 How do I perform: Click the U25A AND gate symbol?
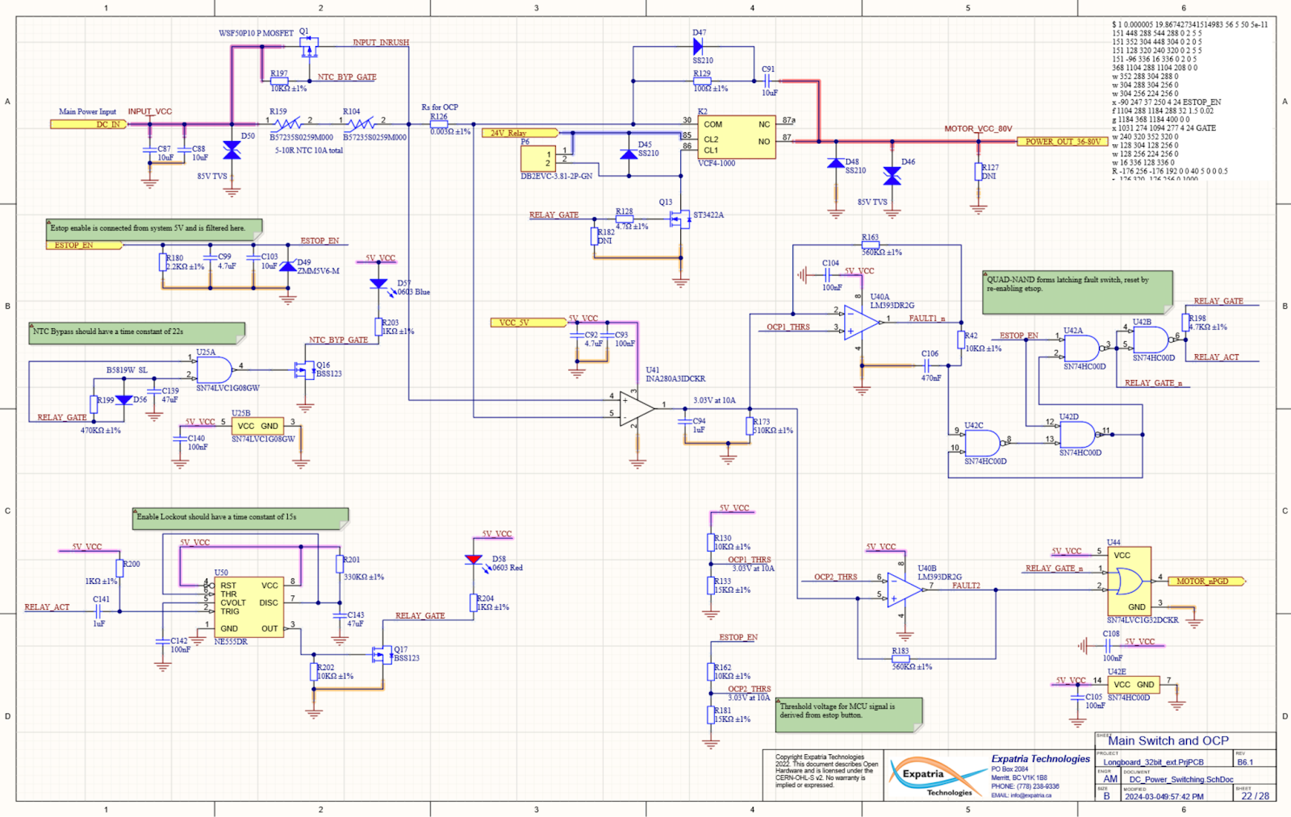[x=214, y=370]
